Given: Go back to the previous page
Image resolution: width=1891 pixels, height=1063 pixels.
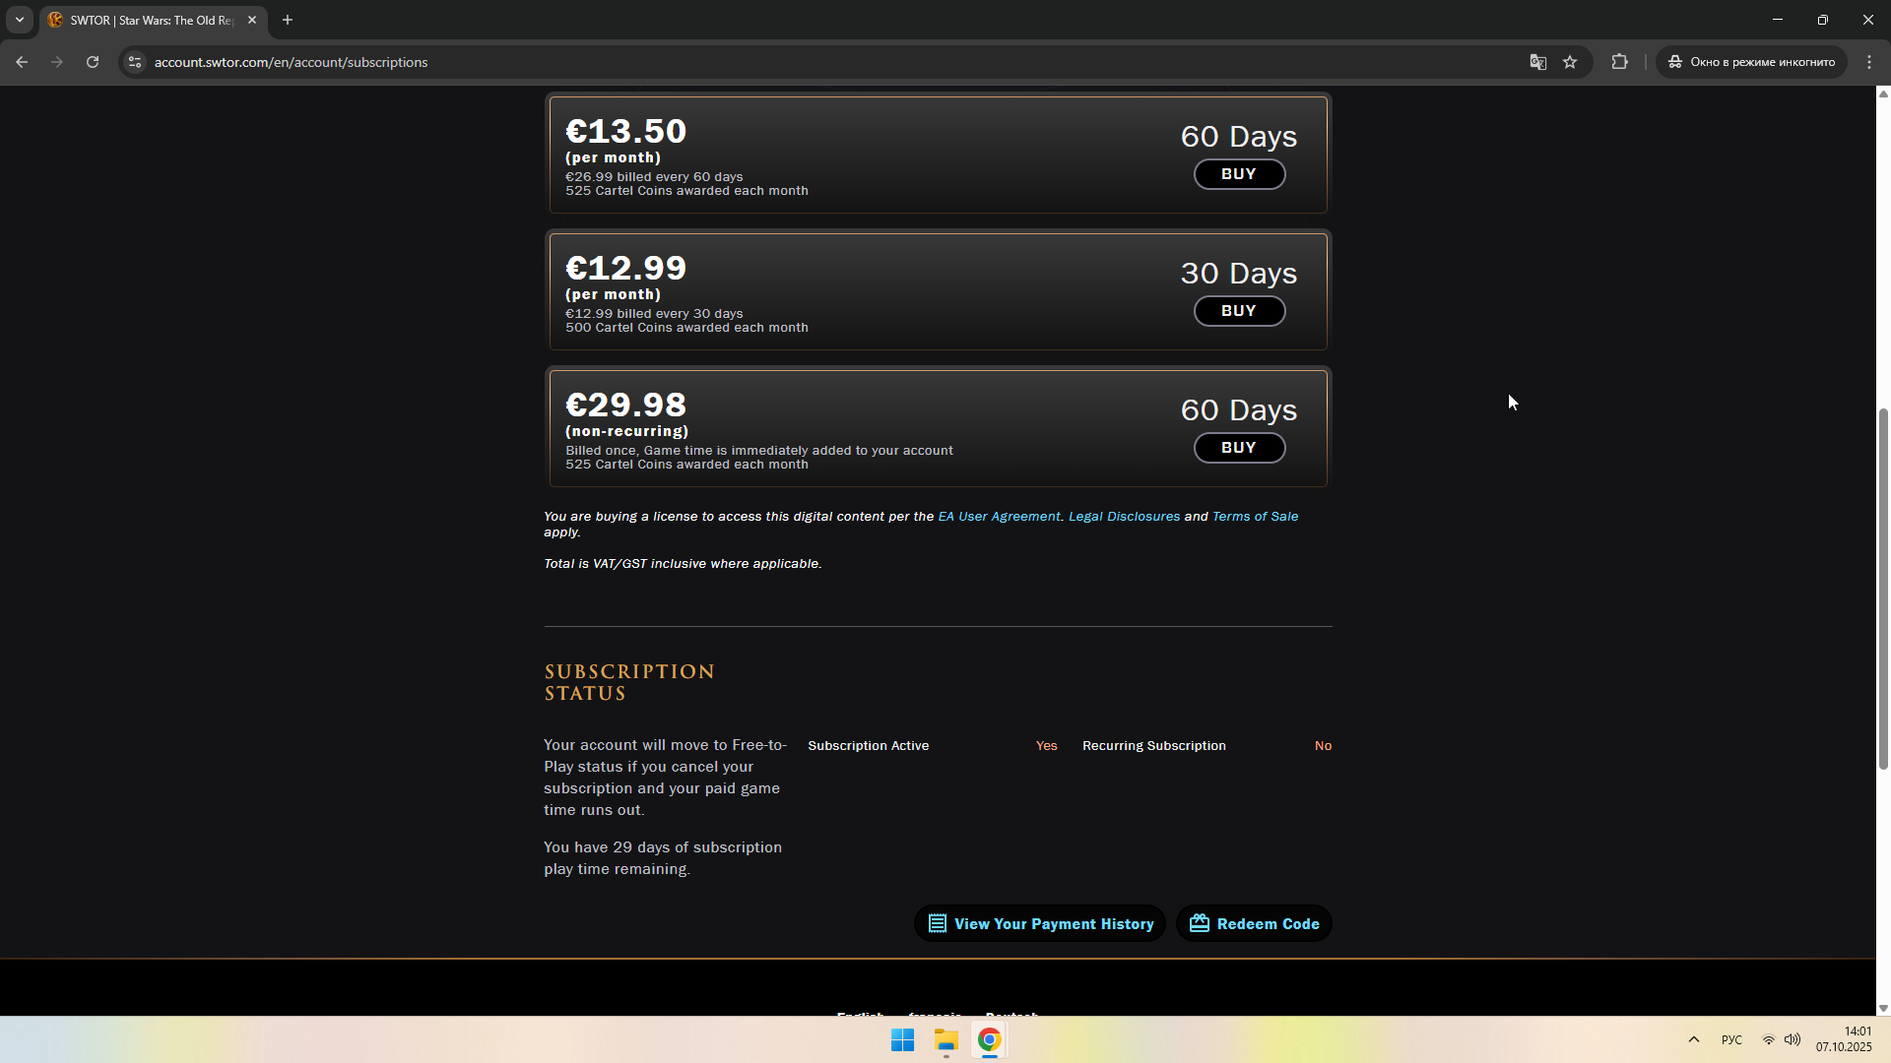Looking at the screenshot, I should click(22, 62).
